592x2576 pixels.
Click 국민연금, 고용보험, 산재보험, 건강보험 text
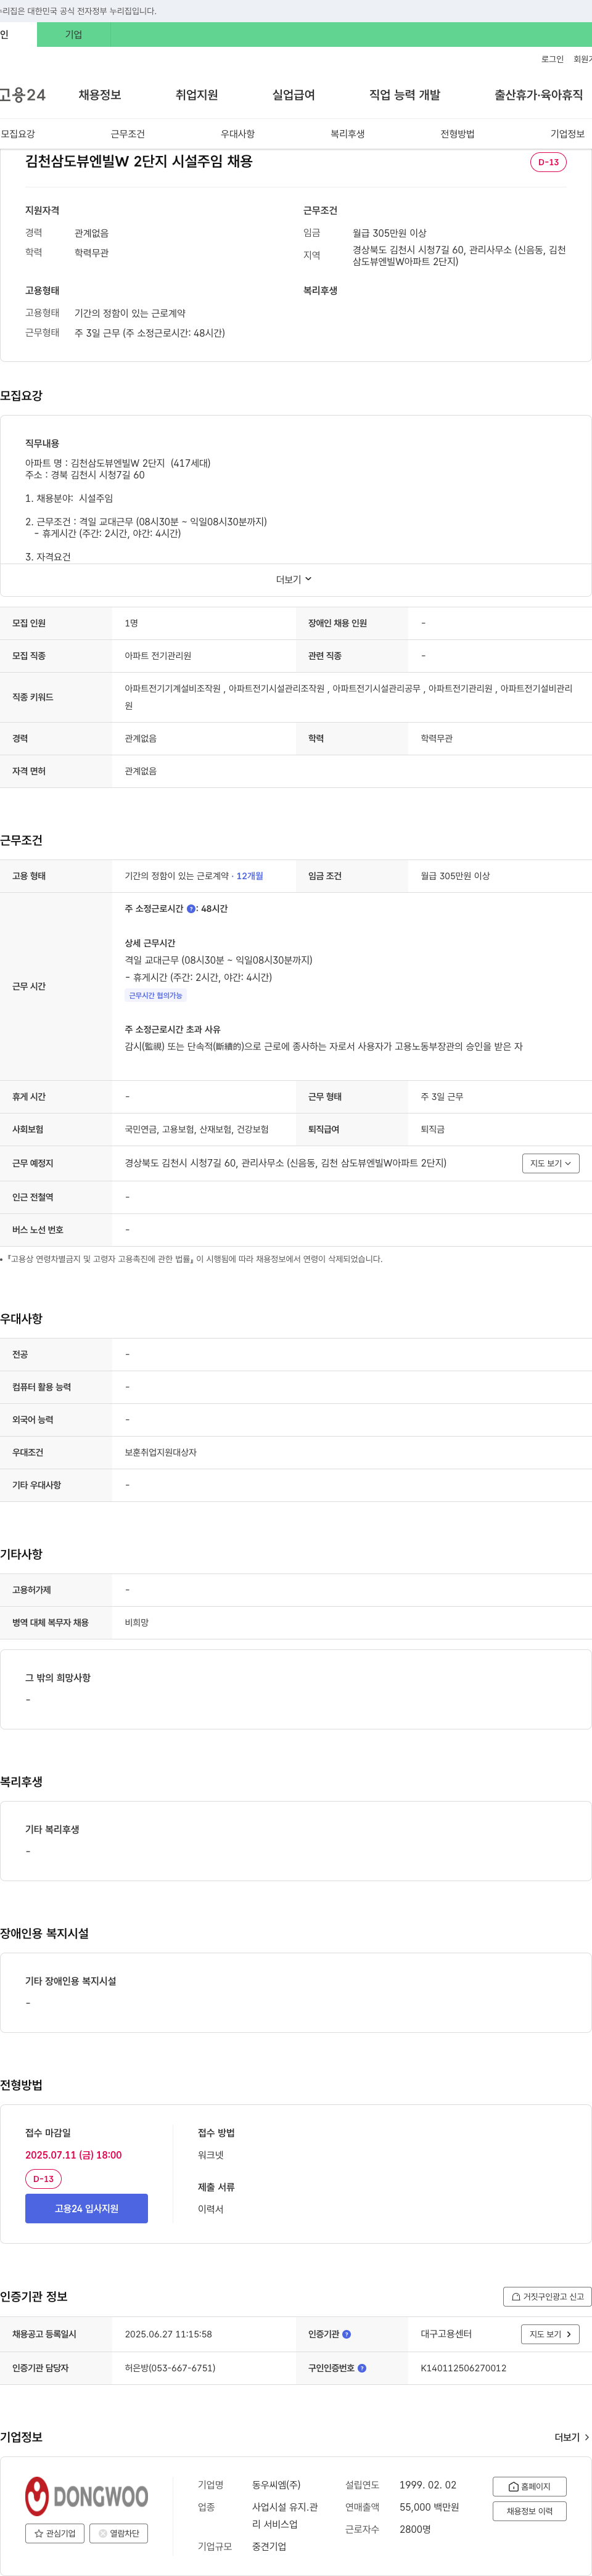coord(197,1129)
